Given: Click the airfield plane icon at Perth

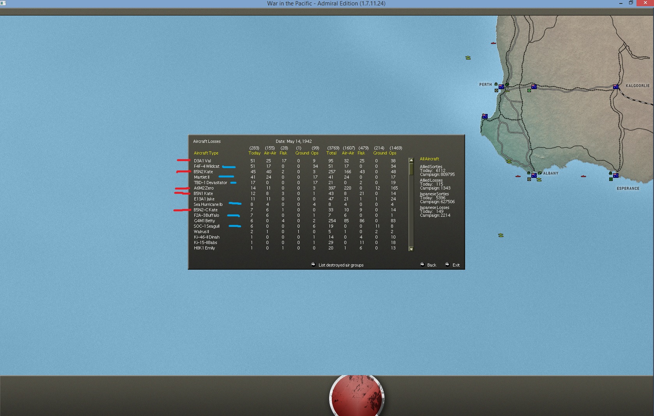Looking at the screenshot, I should coord(507,84).
